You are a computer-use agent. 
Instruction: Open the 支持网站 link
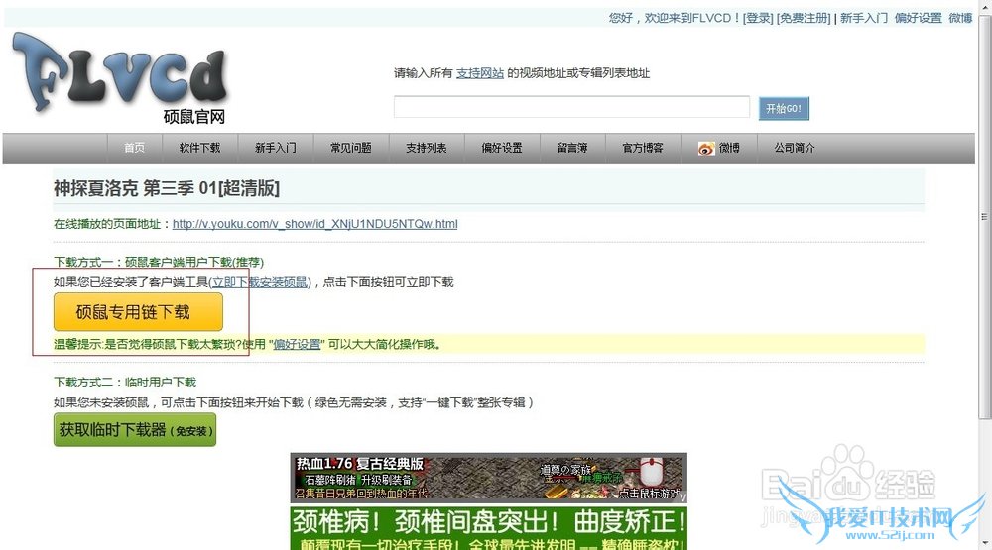pos(480,73)
